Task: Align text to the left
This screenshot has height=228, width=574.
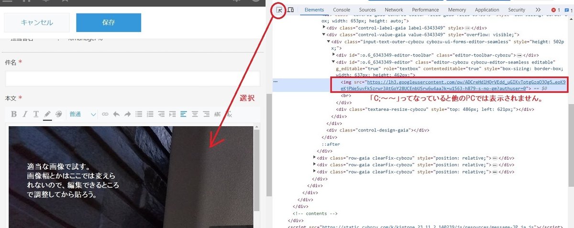Action: [x=184, y=114]
